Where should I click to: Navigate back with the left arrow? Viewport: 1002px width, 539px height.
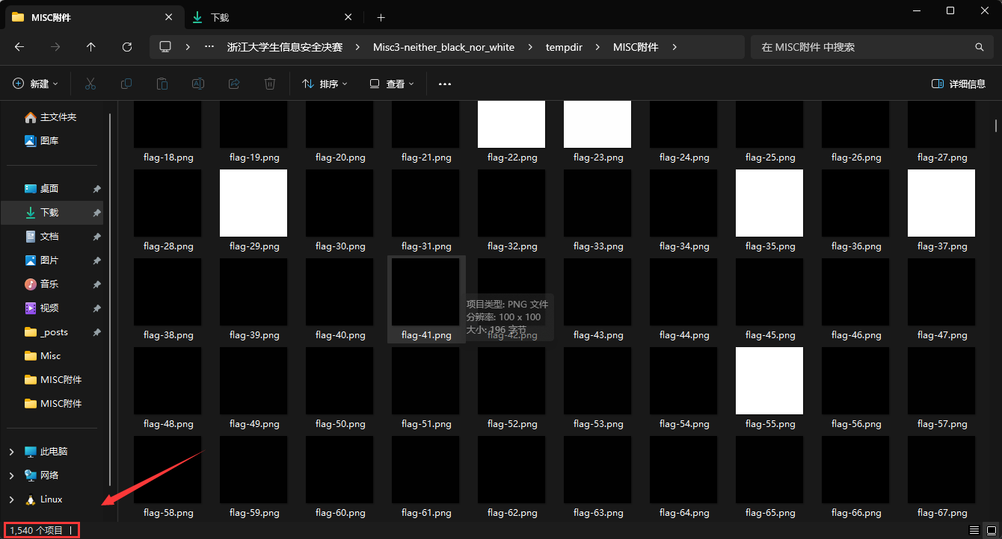pyautogui.click(x=19, y=47)
